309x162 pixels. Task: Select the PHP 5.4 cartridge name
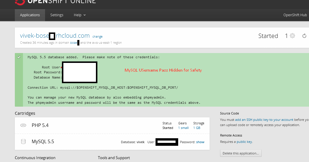click(x=40, y=125)
